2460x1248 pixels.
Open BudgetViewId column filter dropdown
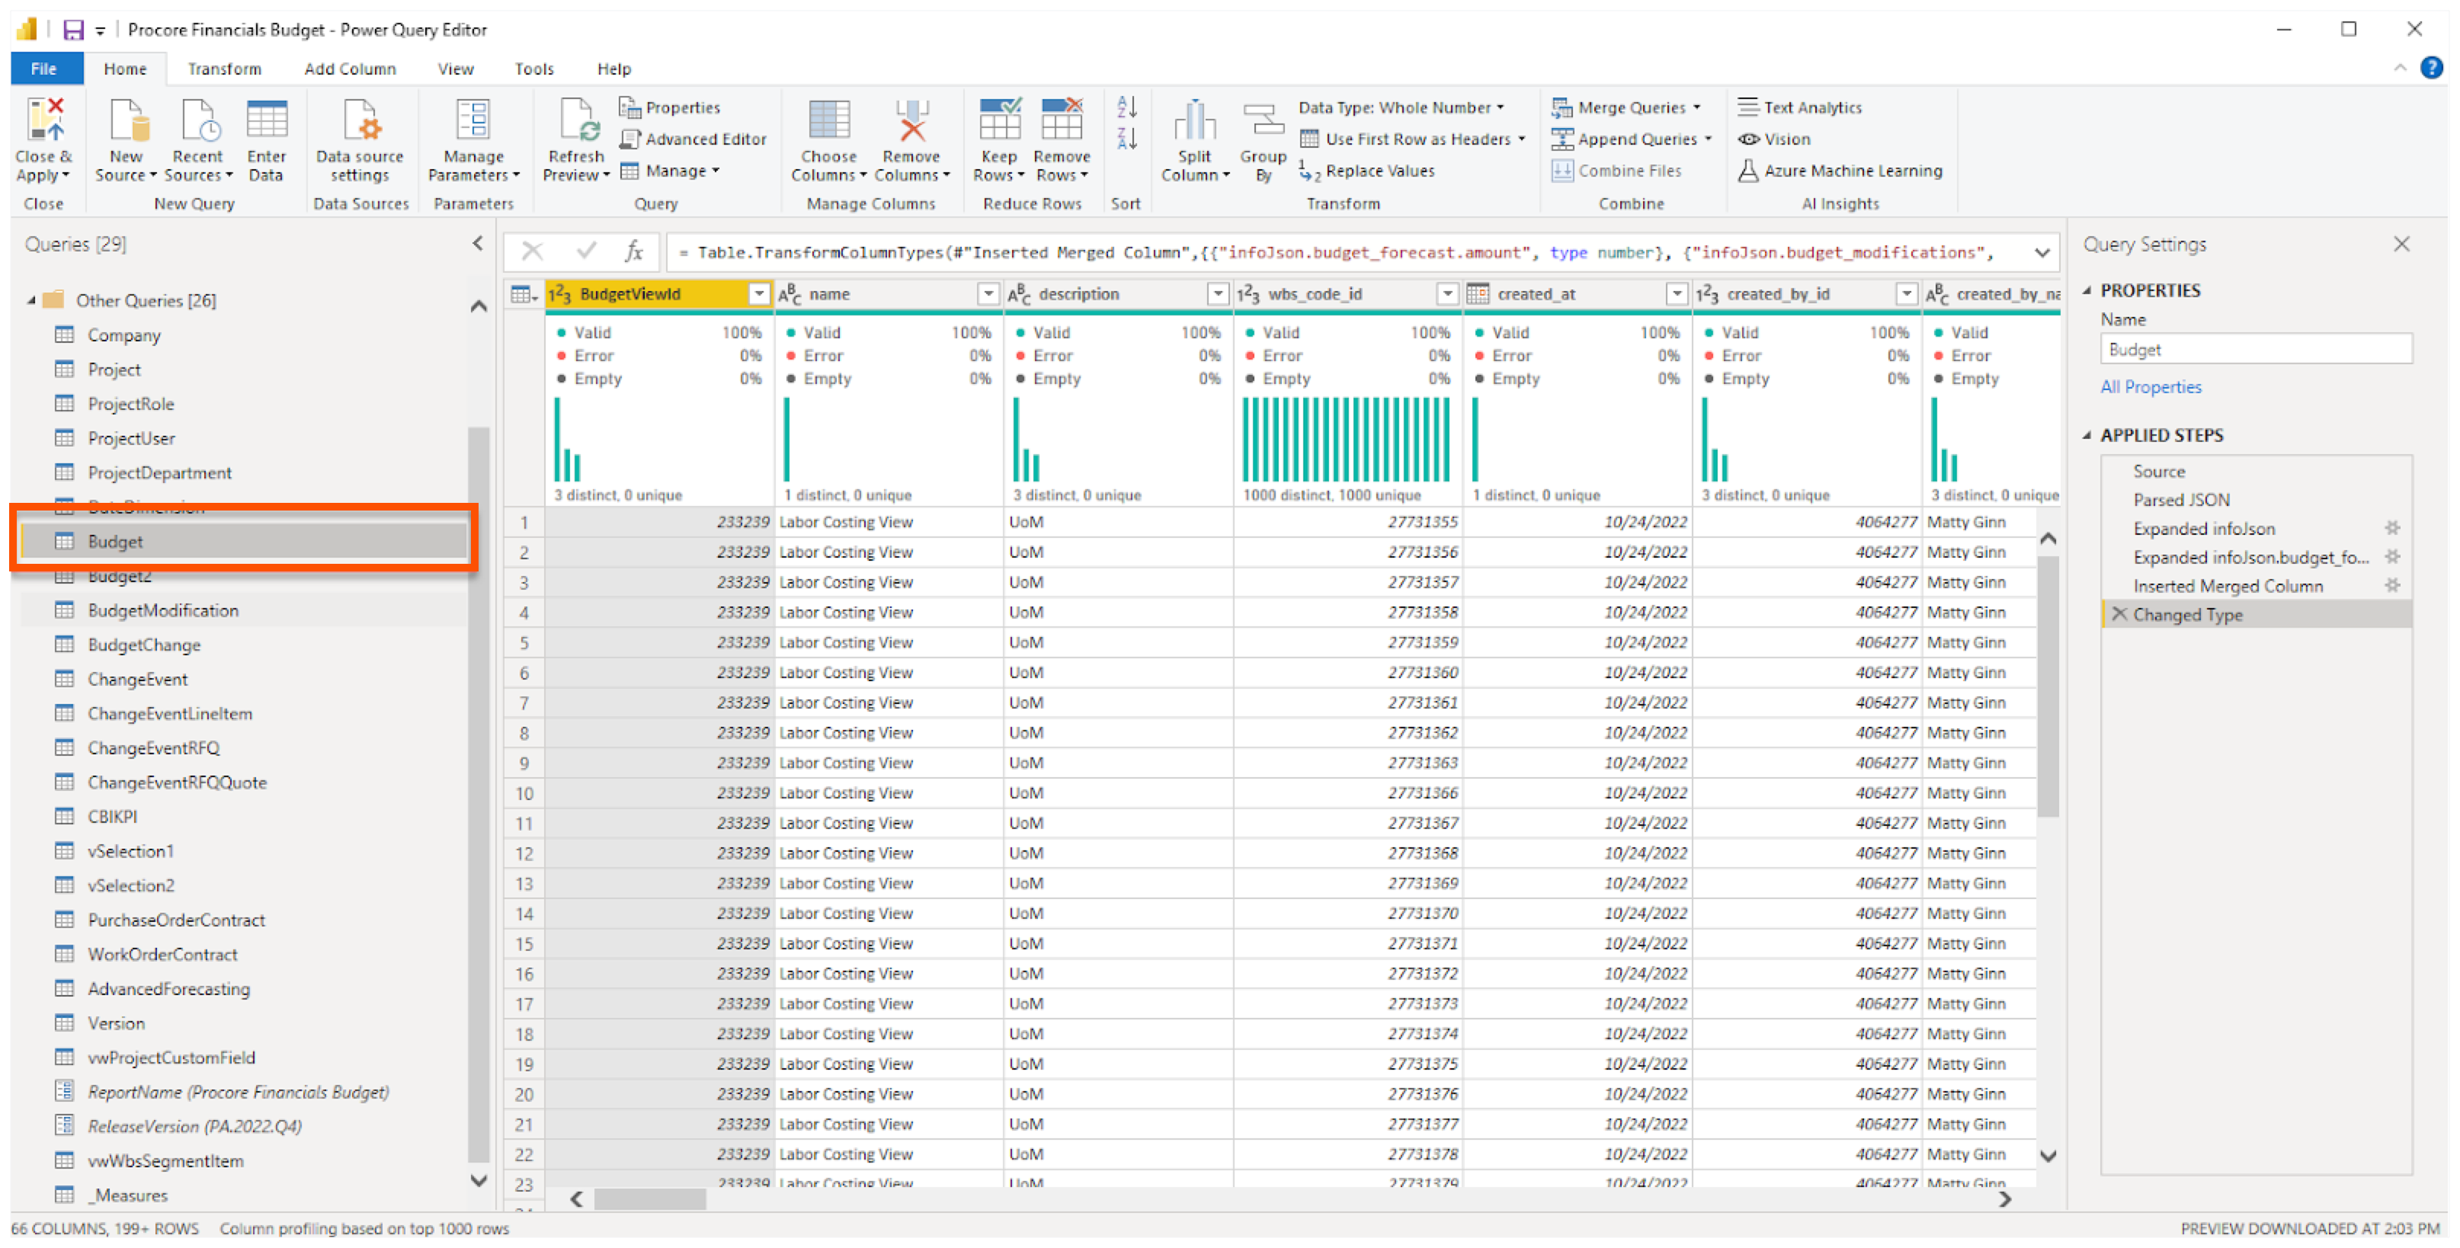click(758, 294)
